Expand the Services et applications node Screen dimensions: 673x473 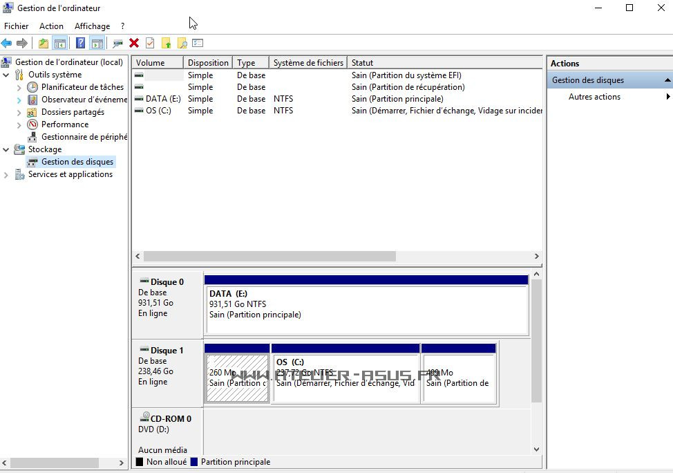6,175
